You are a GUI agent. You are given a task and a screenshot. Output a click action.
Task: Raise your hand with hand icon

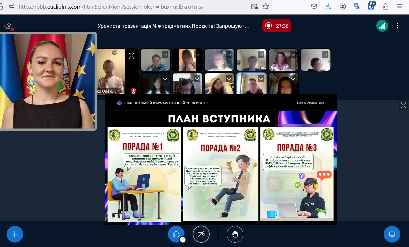click(235, 234)
